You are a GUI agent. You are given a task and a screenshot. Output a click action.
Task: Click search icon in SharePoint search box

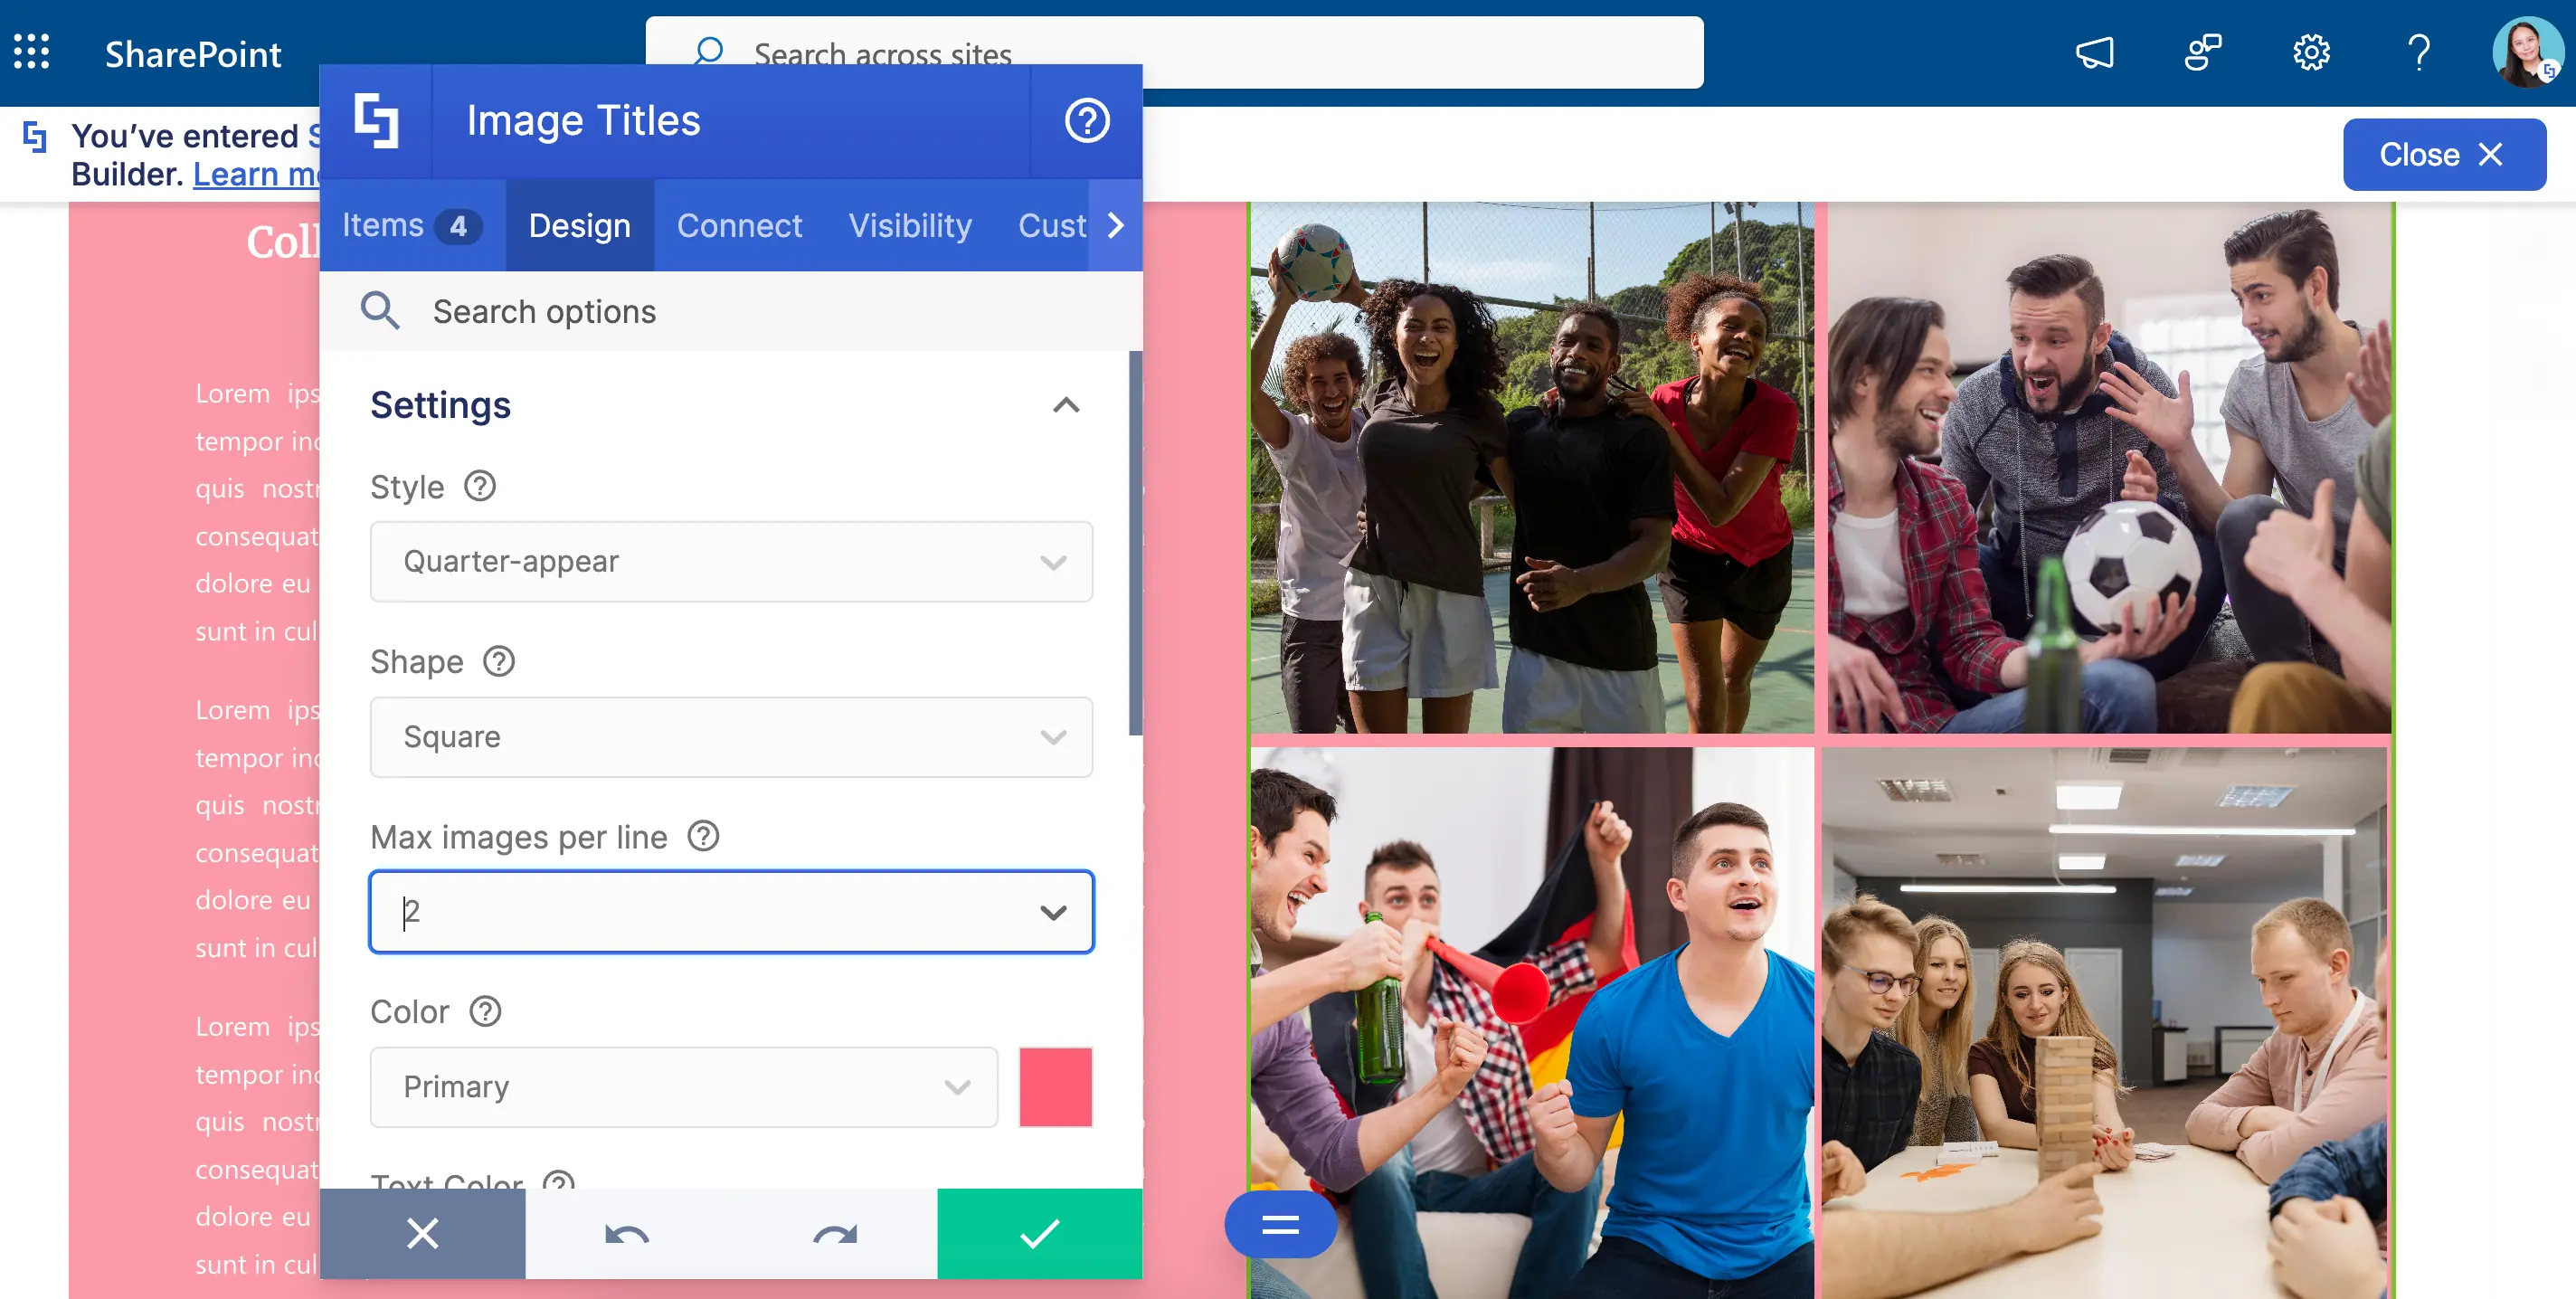pyautogui.click(x=708, y=52)
